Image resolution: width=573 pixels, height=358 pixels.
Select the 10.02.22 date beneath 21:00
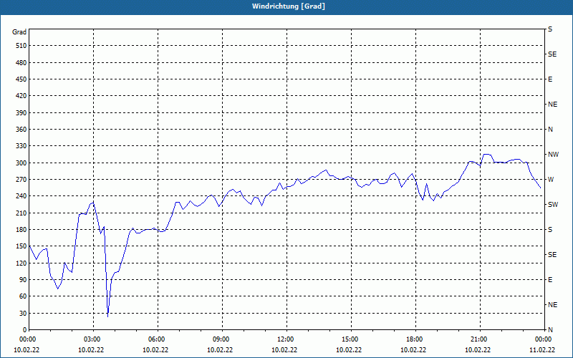point(478,350)
